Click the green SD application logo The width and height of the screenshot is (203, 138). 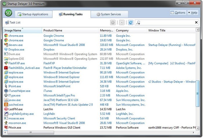[x=9, y=13]
